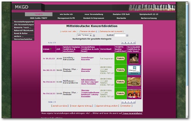Image resolution: width=191 pixels, height=121 pixels.
Task: Click into the Suchen search field
Action: [120, 35]
